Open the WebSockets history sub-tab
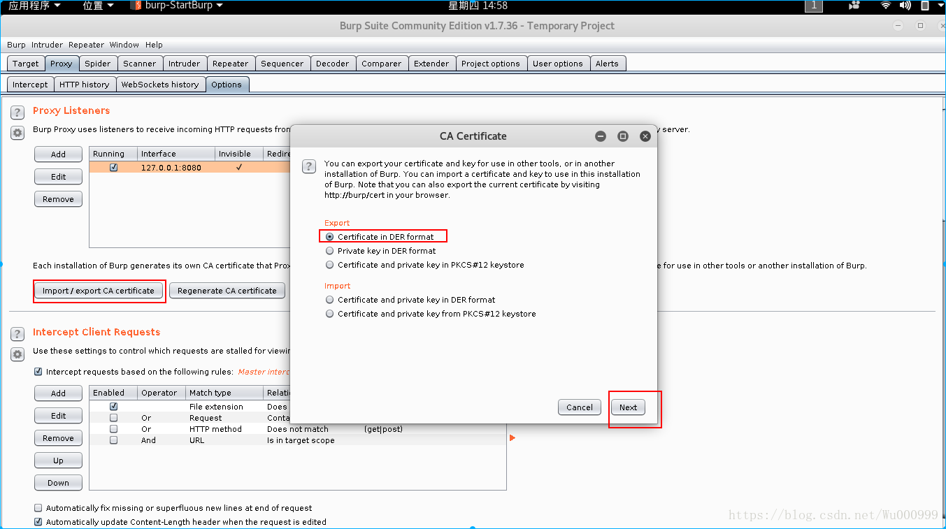 pos(160,85)
